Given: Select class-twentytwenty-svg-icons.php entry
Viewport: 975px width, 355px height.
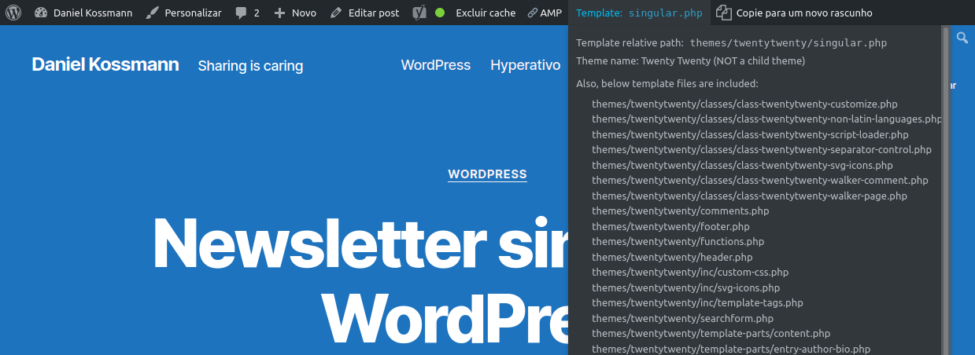Looking at the screenshot, I should (742, 165).
